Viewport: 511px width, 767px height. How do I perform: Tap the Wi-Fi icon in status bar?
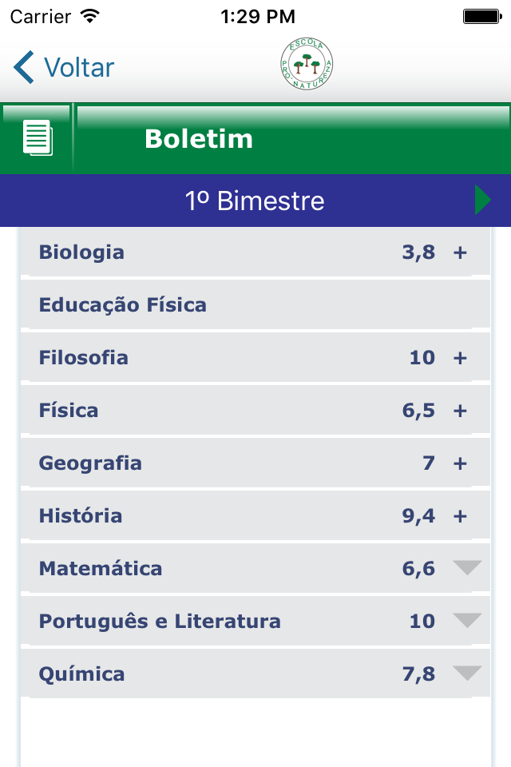click(x=90, y=16)
